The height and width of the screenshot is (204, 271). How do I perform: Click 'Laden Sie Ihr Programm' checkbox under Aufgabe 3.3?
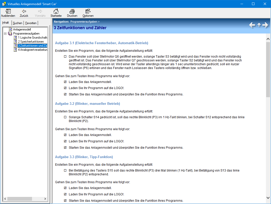65,194
